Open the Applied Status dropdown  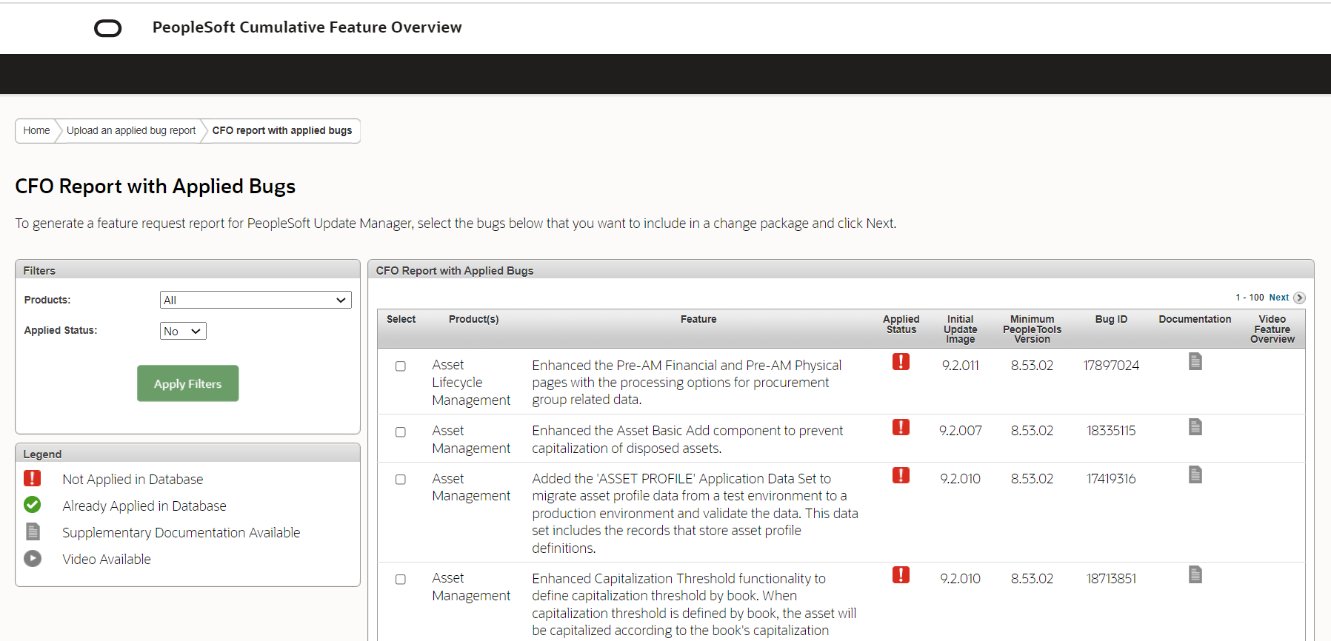pos(183,331)
